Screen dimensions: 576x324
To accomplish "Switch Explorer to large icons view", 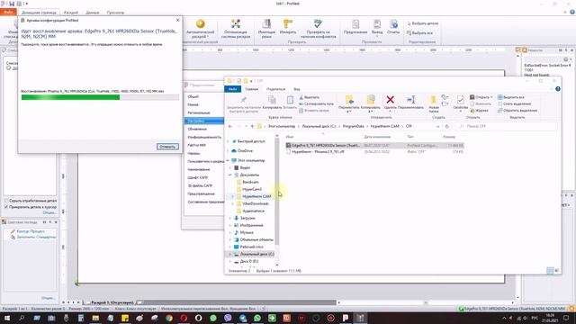I will pyautogui.click(x=556, y=271).
